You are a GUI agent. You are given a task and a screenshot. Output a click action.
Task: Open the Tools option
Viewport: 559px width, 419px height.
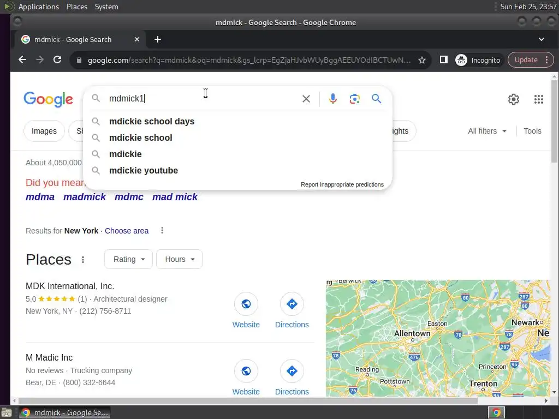point(532,131)
